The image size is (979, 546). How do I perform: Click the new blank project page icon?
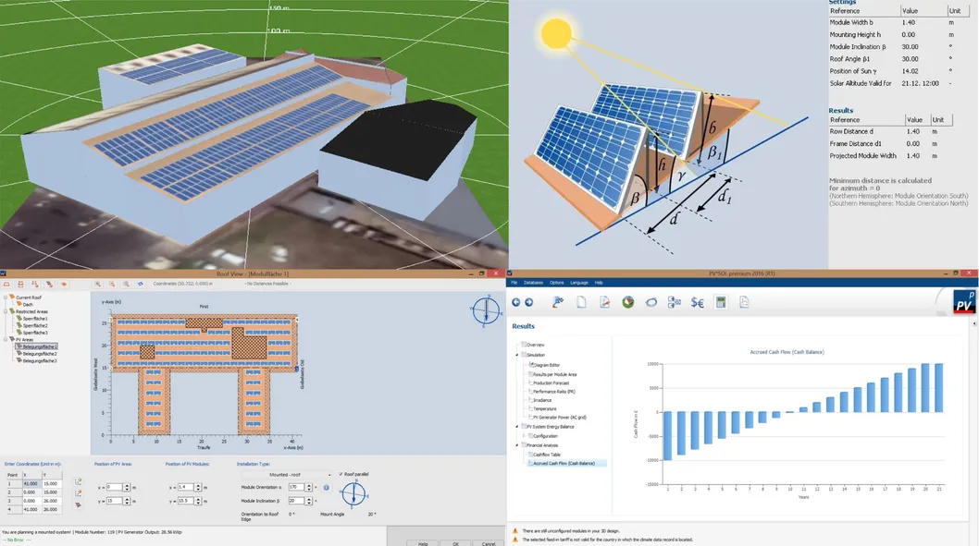pos(580,302)
